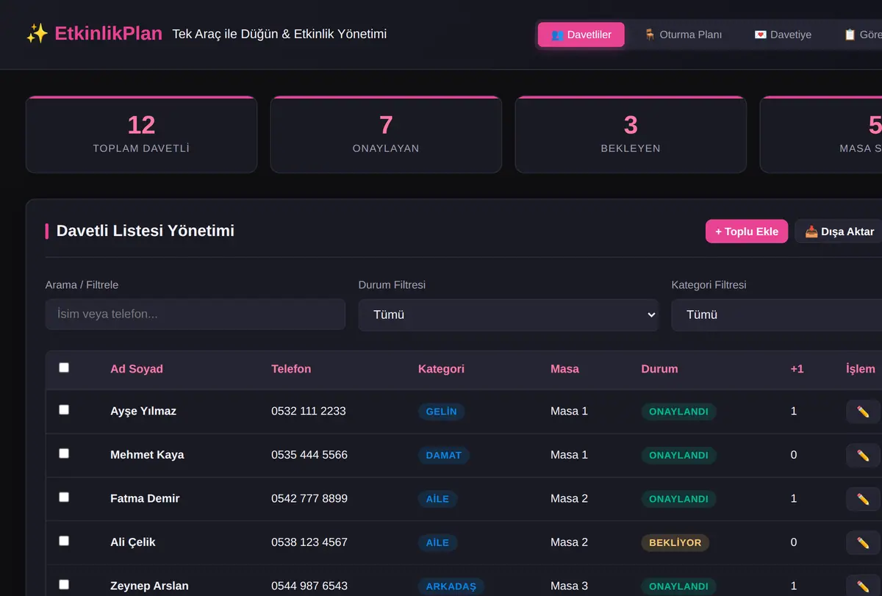
Task: Open the Durum Filtresi dropdown
Action: tap(508, 315)
